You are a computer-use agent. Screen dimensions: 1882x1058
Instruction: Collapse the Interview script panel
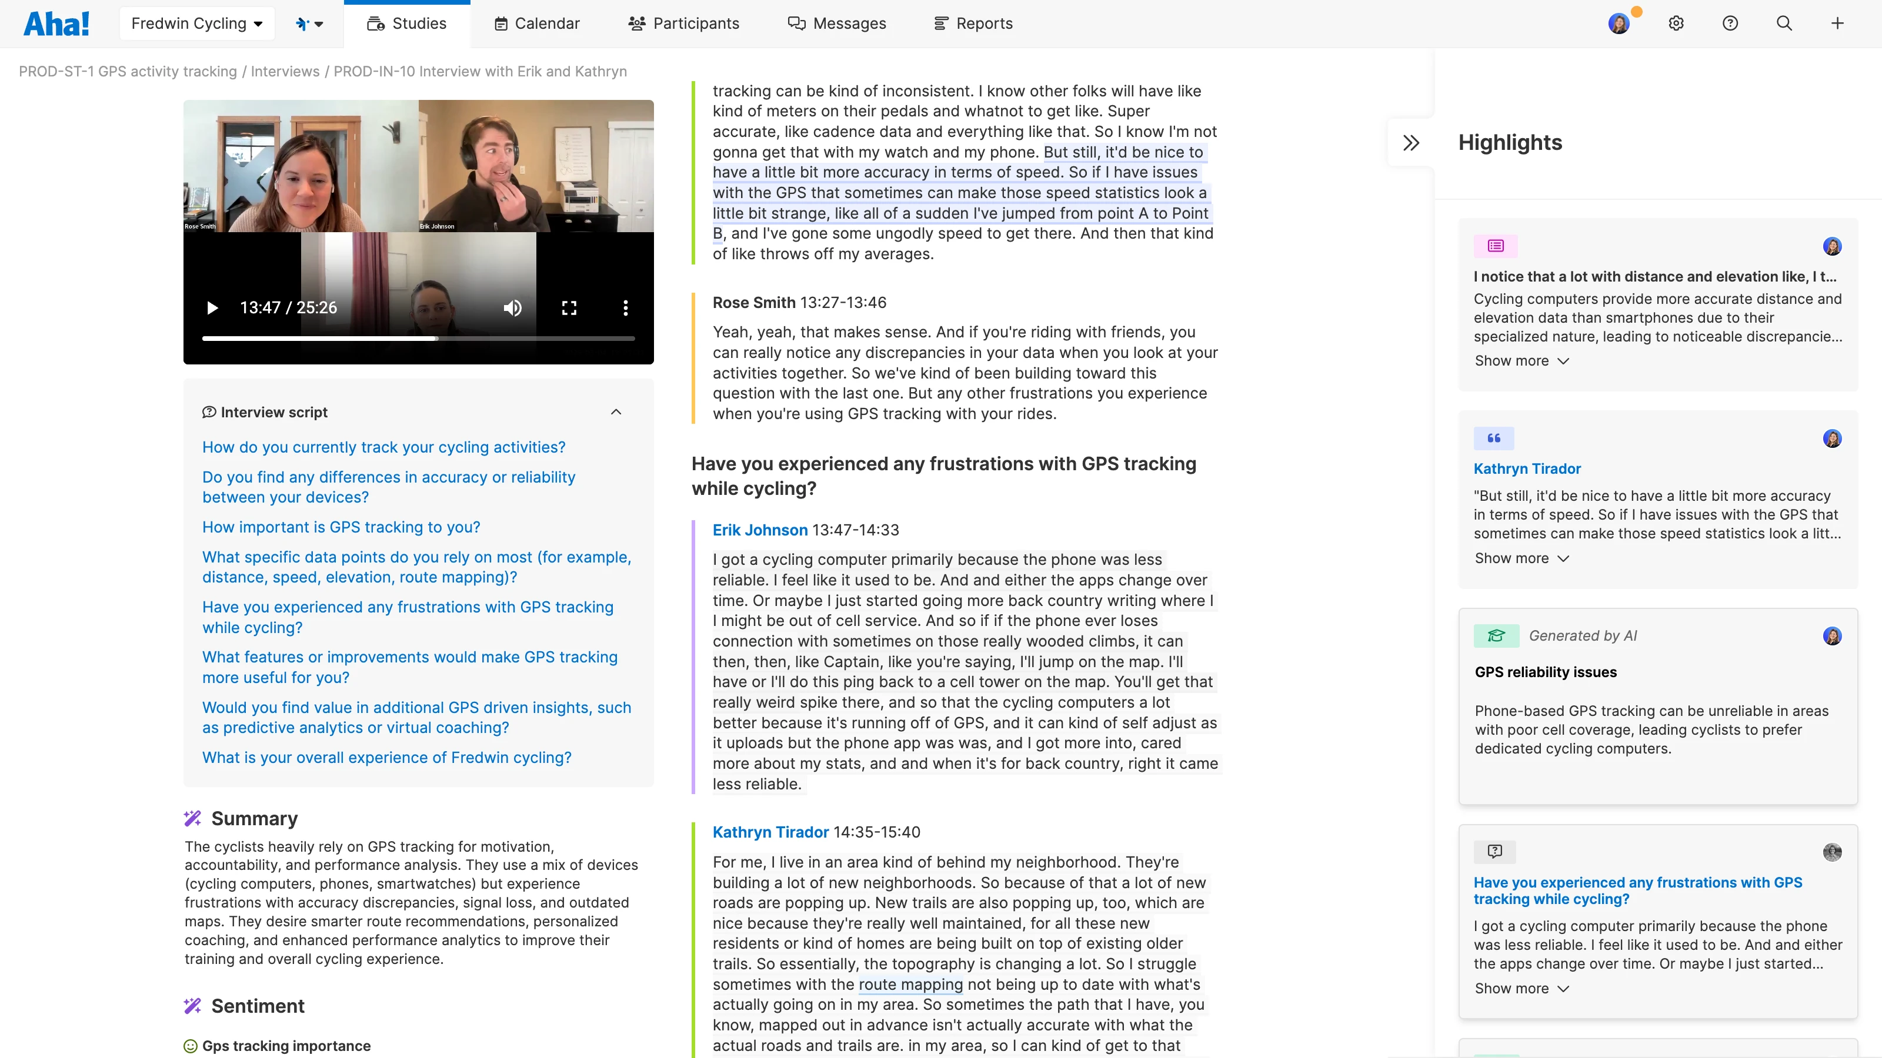click(616, 411)
